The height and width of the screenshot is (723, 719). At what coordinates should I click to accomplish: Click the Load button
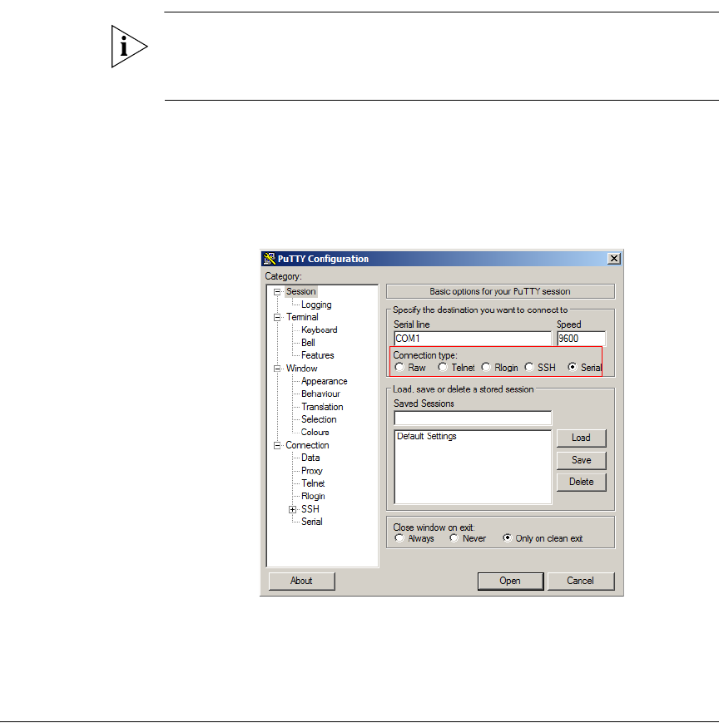pyautogui.click(x=581, y=438)
